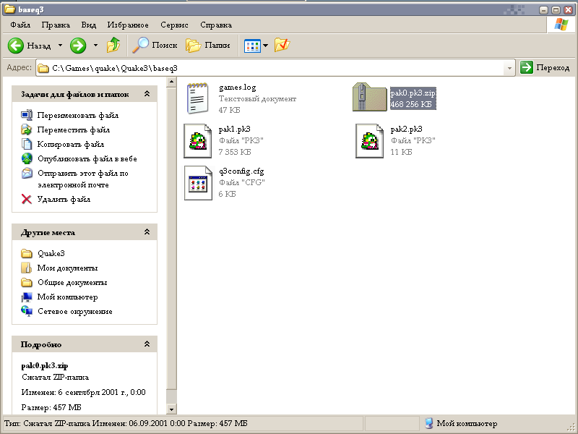
Task: Open Общие документы link
Action: click(72, 282)
